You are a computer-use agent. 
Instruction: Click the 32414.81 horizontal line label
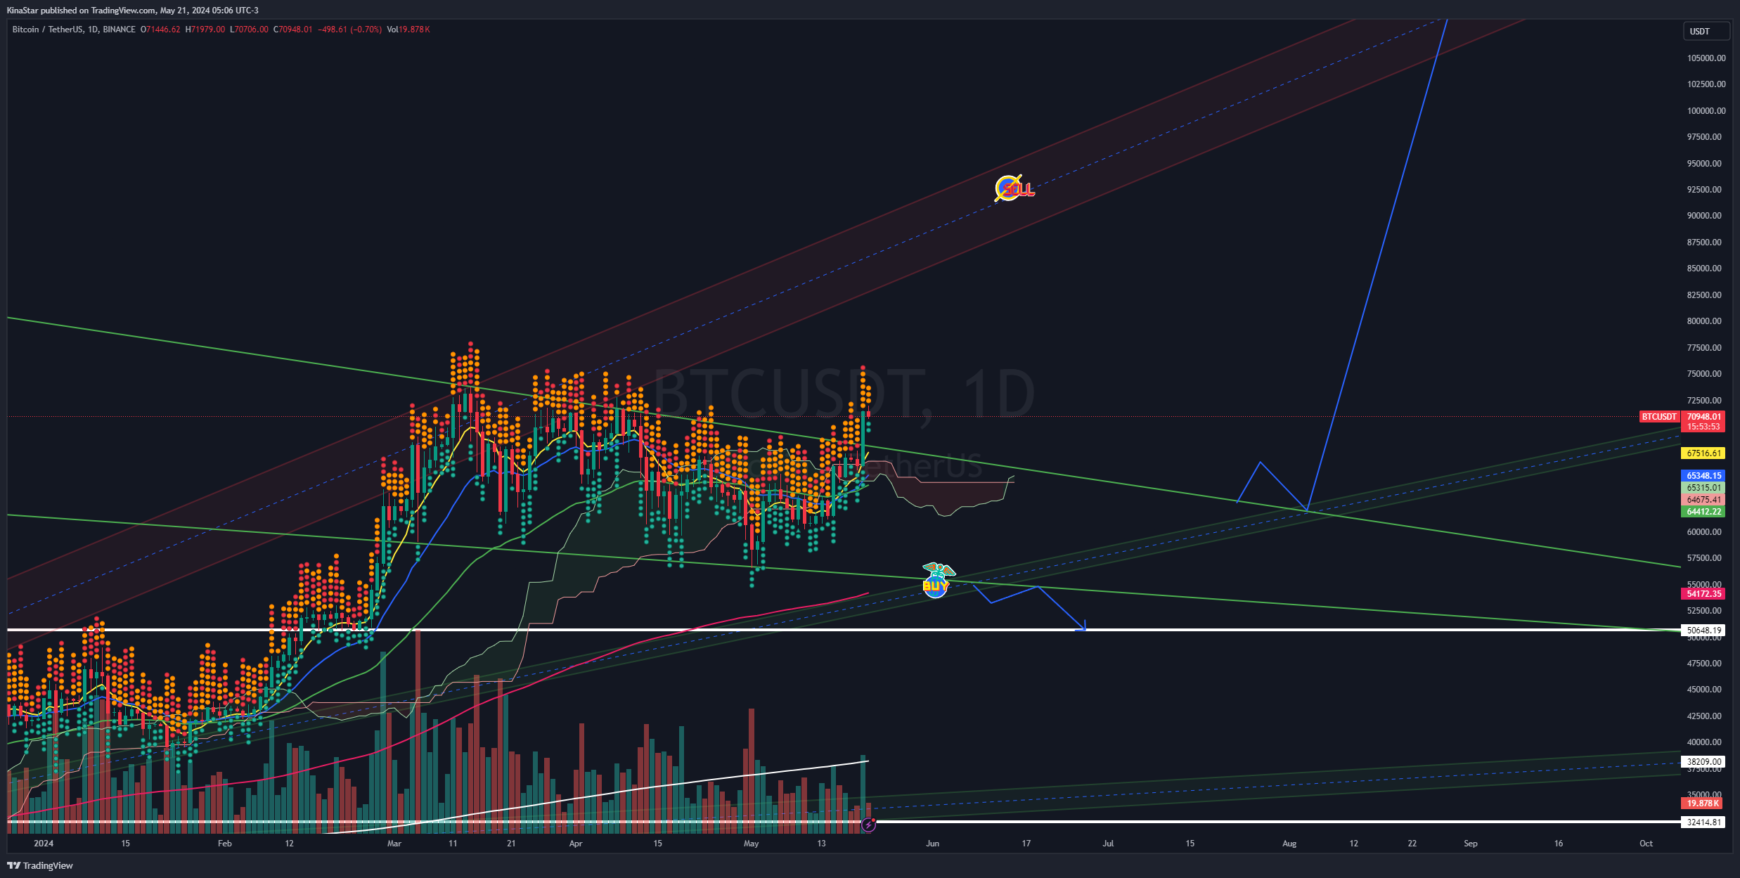pyautogui.click(x=1703, y=822)
